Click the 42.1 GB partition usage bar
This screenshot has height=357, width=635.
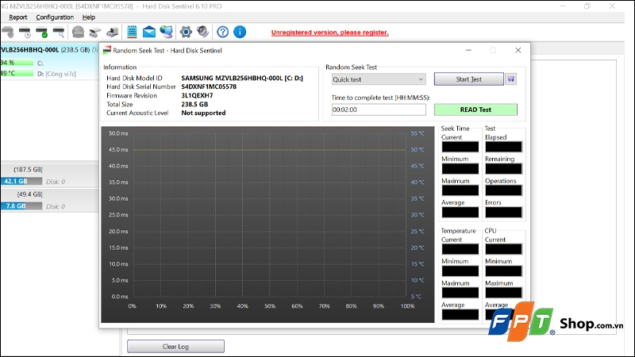point(21,182)
